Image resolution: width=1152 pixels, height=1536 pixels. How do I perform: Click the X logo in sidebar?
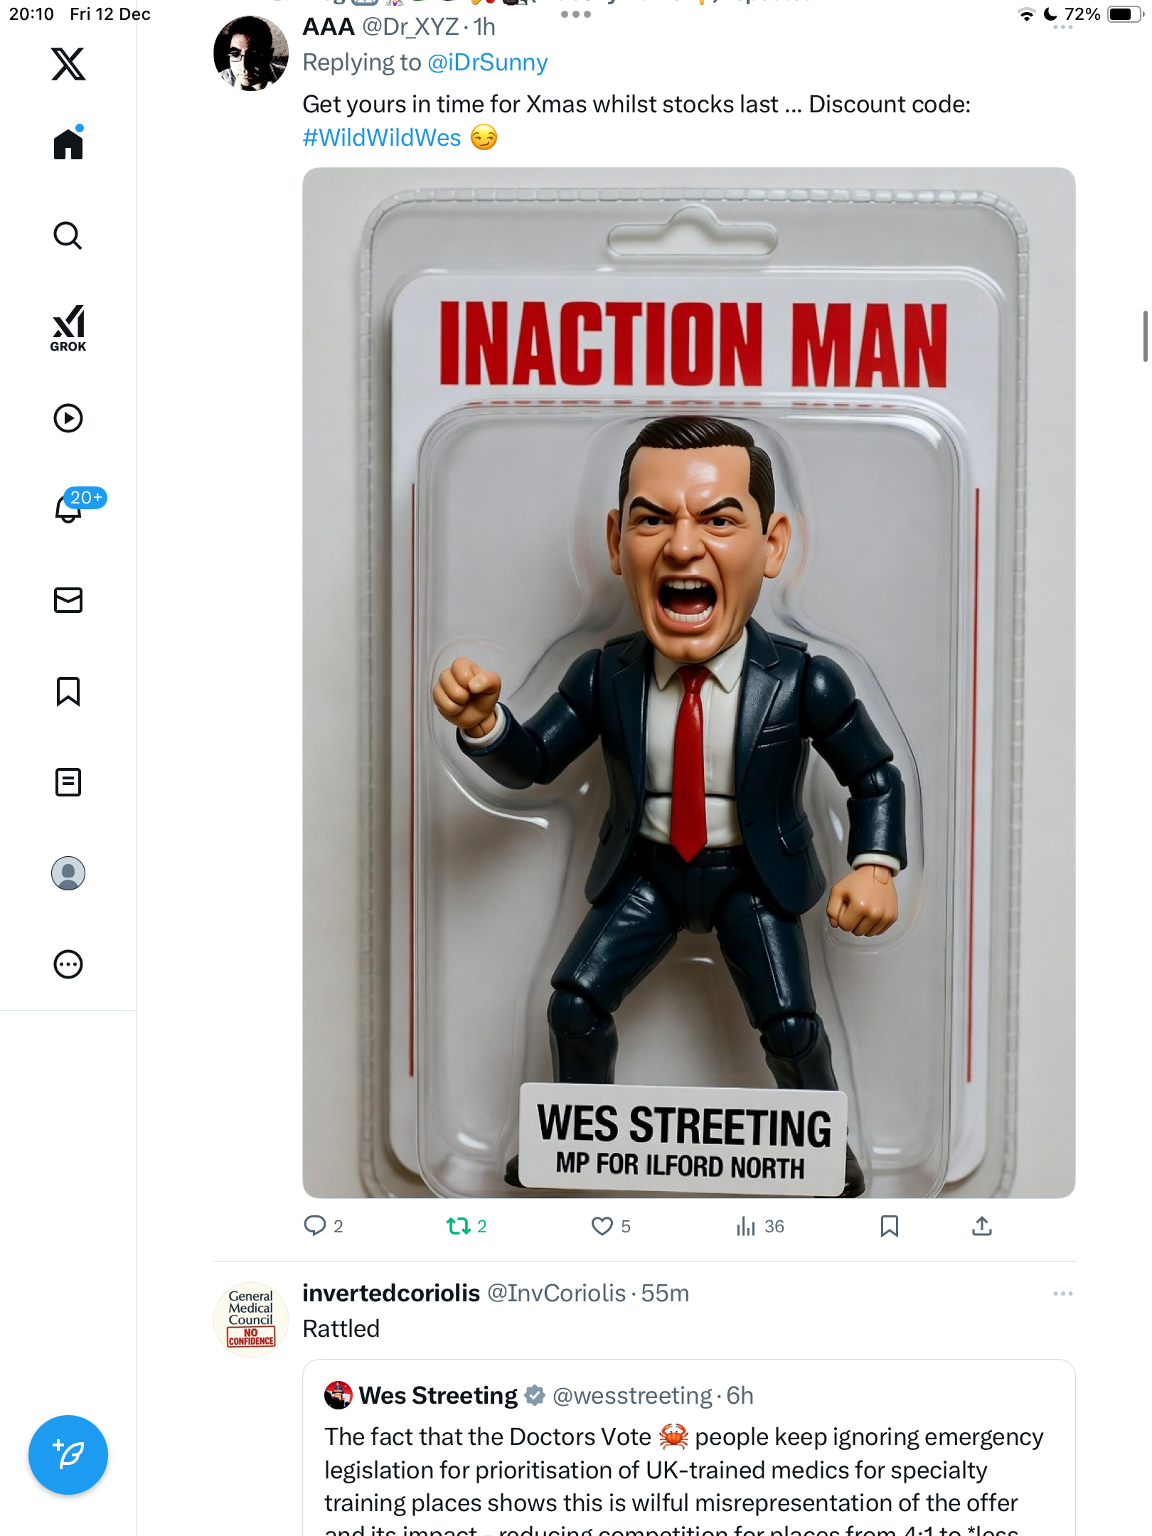pyautogui.click(x=68, y=64)
